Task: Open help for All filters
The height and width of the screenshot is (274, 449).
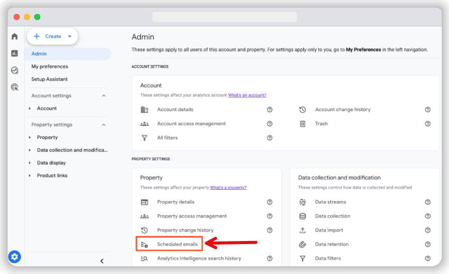Action: tap(270, 138)
